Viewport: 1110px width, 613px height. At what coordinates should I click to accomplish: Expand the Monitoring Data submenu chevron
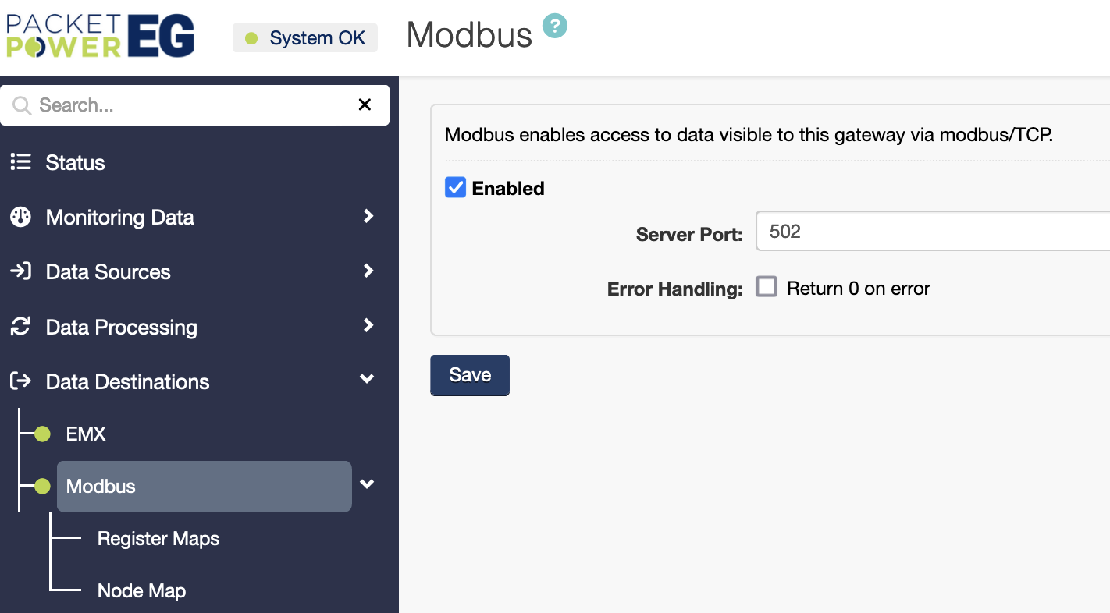[368, 216]
